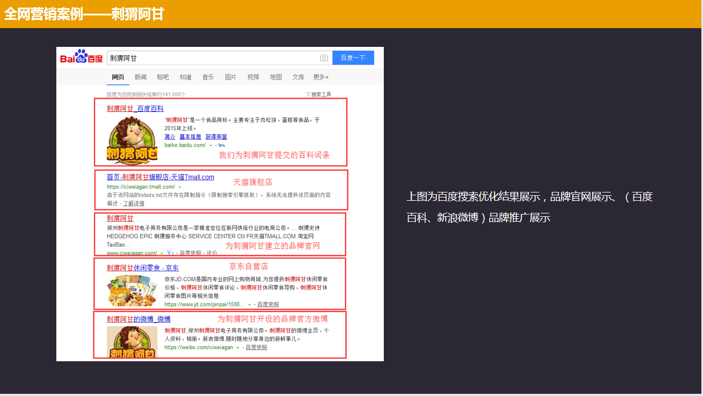The height and width of the screenshot is (396, 703).
Task: Click the 百度一下 search button
Action: click(x=353, y=58)
